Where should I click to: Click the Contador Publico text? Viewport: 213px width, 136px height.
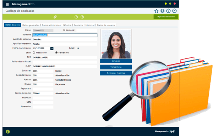pyautogui.click(x=63, y=80)
